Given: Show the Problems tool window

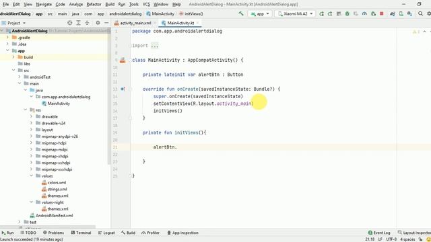Looking at the screenshot, I should [53, 233].
